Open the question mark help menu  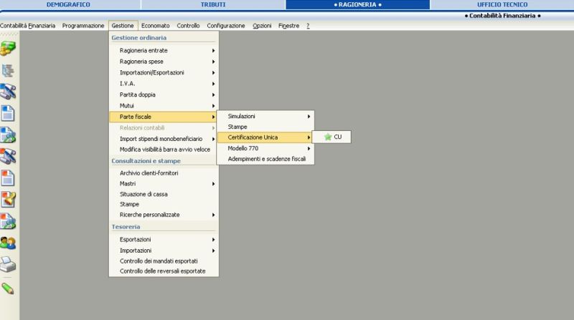pos(308,26)
